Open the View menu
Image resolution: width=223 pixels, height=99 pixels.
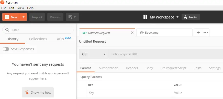coord(21,8)
